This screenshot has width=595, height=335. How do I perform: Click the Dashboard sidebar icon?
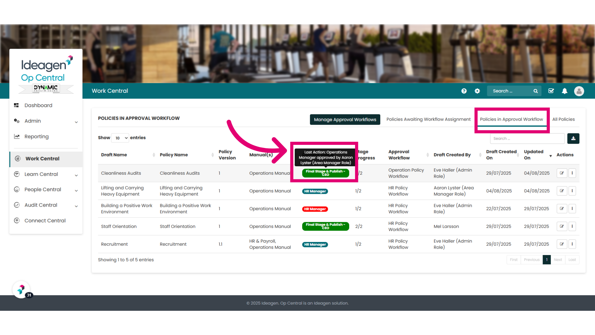pos(16,105)
